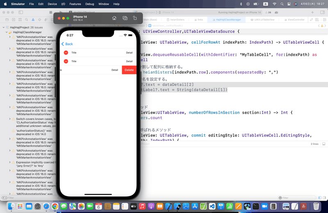Switch to ViewController editor tab

pos(294,20)
